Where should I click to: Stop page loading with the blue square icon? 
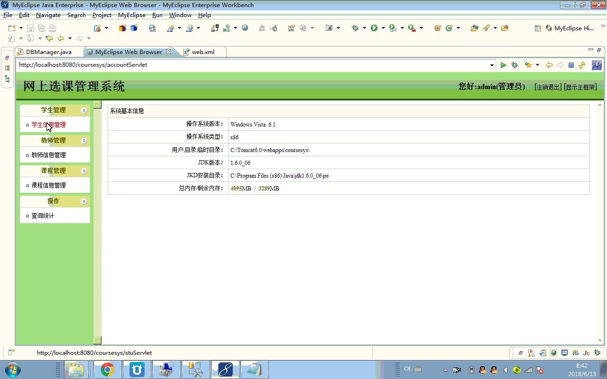[571, 65]
